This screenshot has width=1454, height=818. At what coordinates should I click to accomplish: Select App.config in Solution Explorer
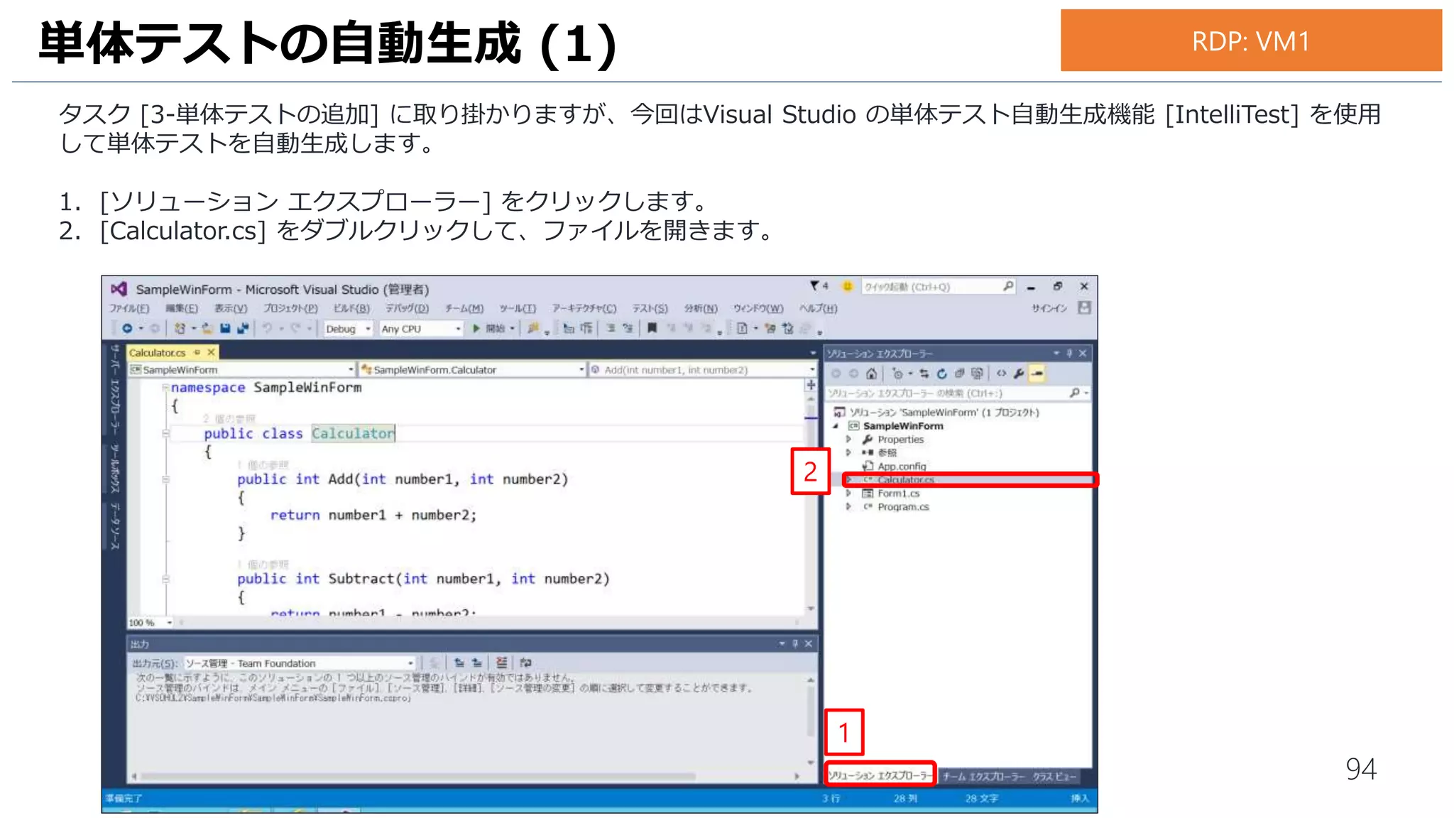coord(902,467)
